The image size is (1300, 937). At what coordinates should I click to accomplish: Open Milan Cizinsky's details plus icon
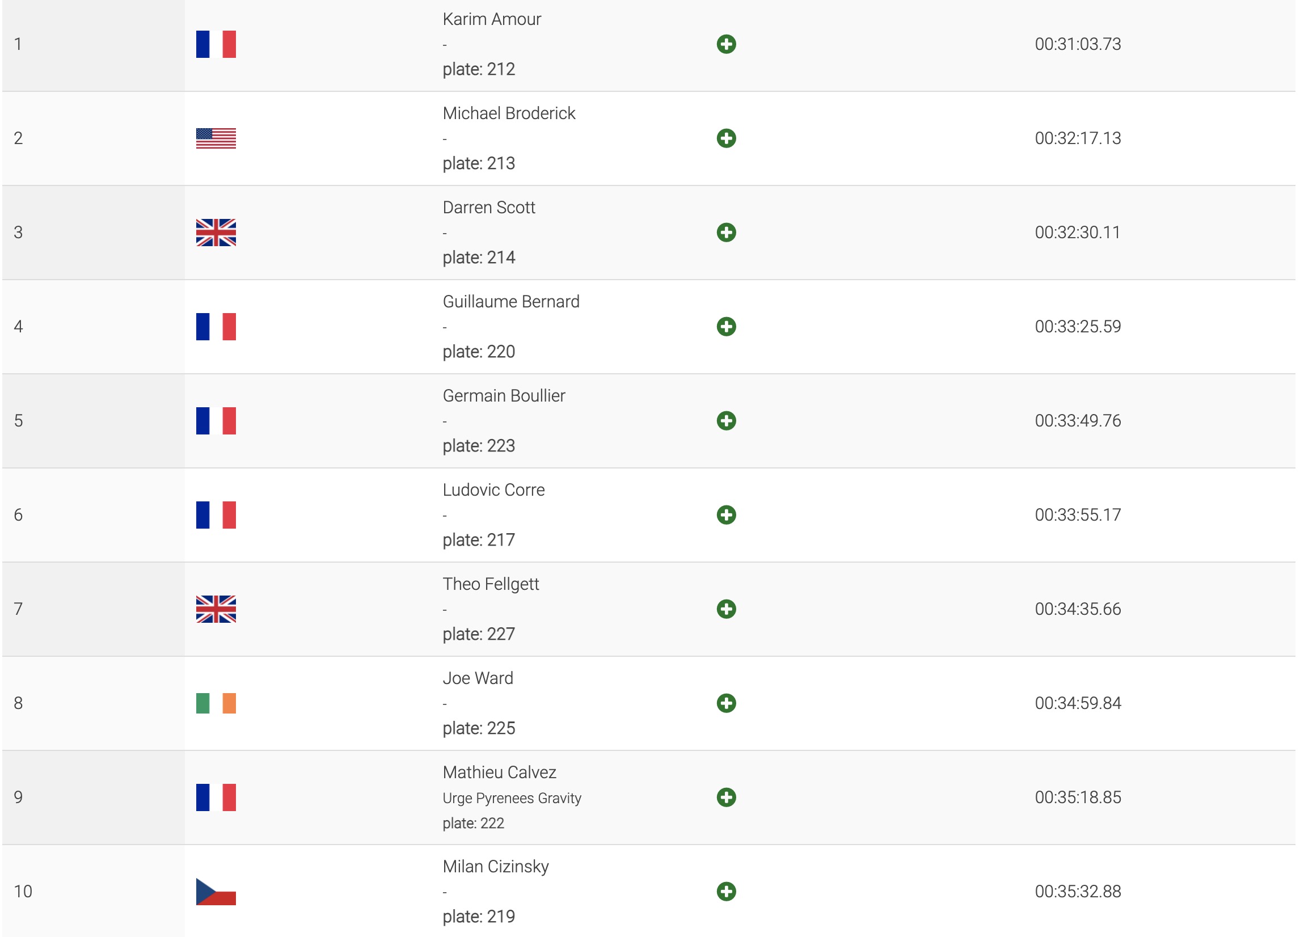(x=726, y=891)
